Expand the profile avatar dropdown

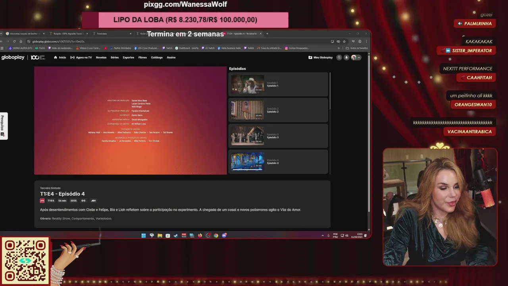(x=356, y=58)
